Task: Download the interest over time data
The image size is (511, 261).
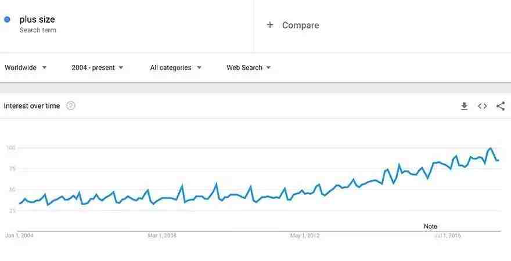Action: 465,106
